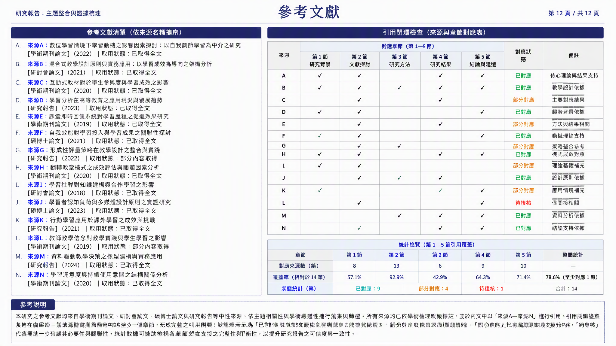Image resolution: width=616 pixels, height=346 pixels.
Task: Click the row C section 2 checkmark
Action: (x=359, y=100)
